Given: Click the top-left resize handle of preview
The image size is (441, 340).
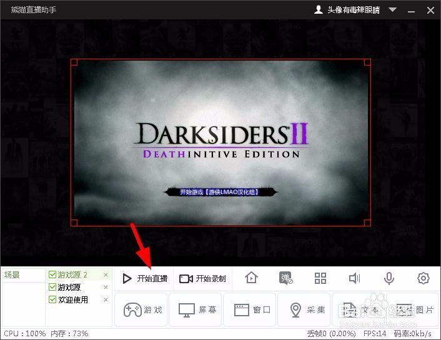Looking at the screenshot, I should 74,62.
